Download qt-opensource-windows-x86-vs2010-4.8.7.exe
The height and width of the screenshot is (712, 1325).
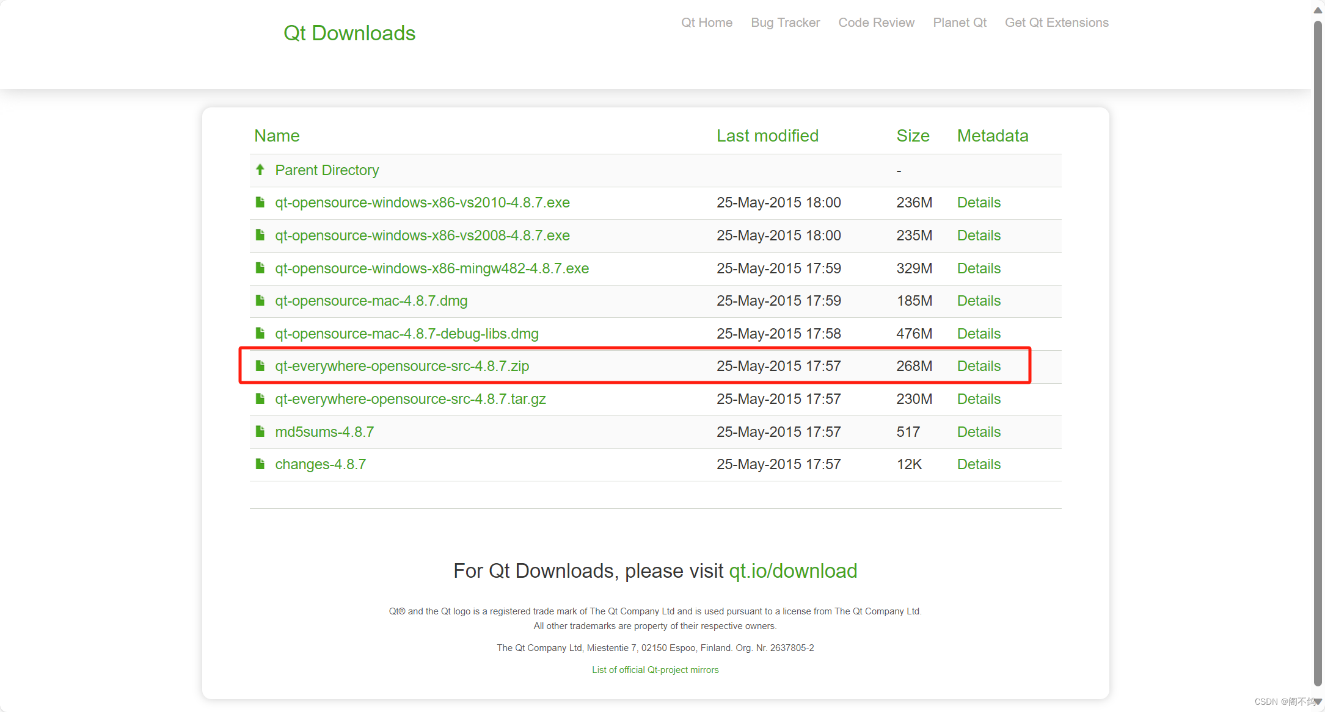point(422,203)
